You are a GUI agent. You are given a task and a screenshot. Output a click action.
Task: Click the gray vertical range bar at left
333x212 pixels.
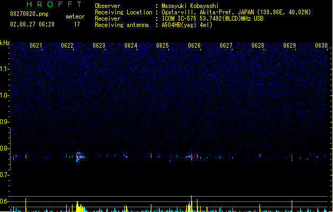(10, 148)
